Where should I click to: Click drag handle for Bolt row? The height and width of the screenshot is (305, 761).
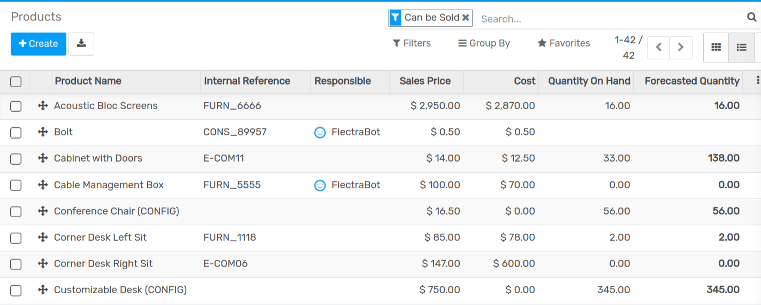tap(43, 132)
